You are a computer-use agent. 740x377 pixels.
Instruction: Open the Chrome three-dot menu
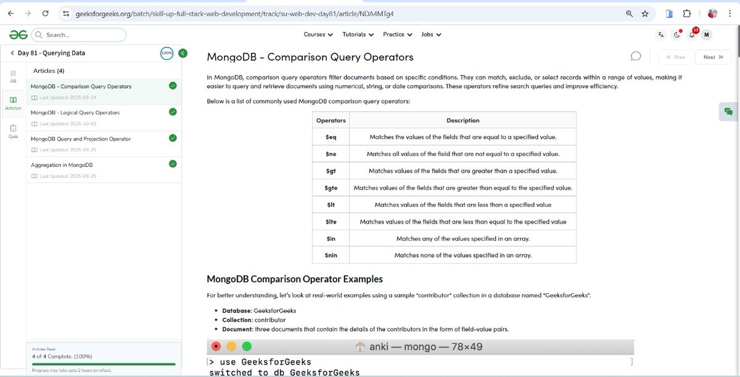730,13
